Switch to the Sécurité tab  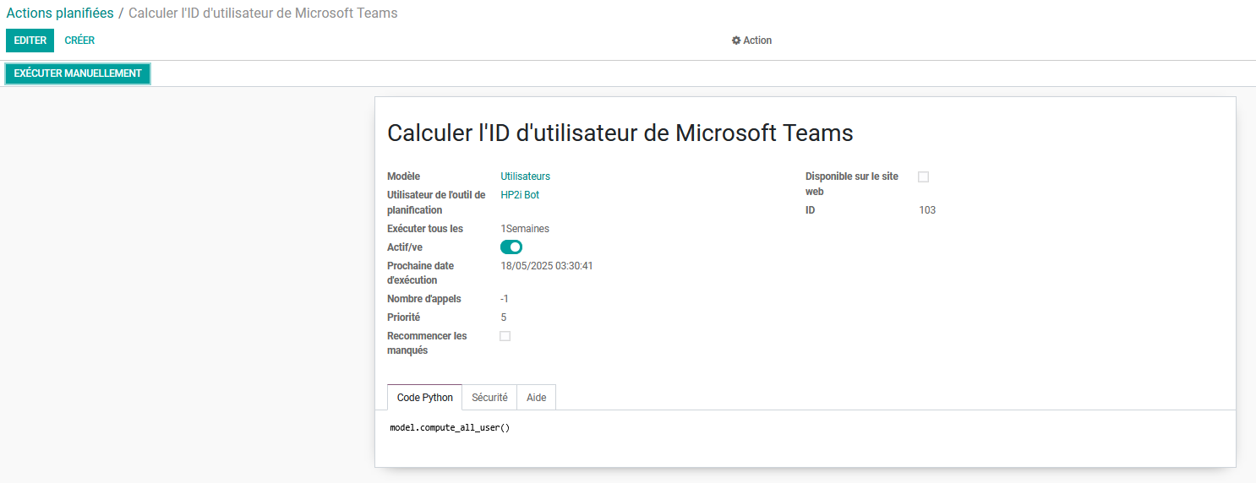tap(489, 398)
